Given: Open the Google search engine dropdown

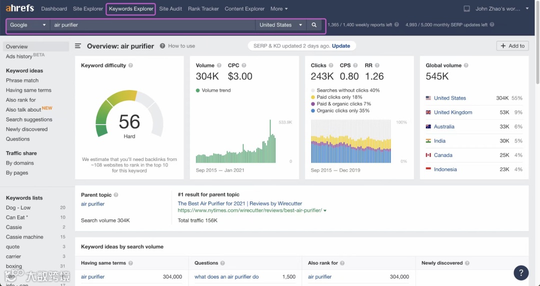Looking at the screenshot, I should 28,25.
